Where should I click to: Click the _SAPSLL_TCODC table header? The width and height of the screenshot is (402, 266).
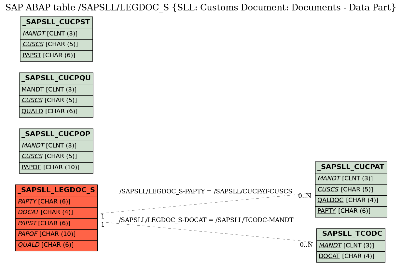(351, 234)
